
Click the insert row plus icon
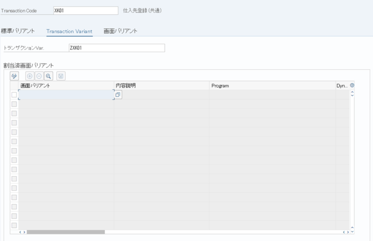(x=30, y=76)
